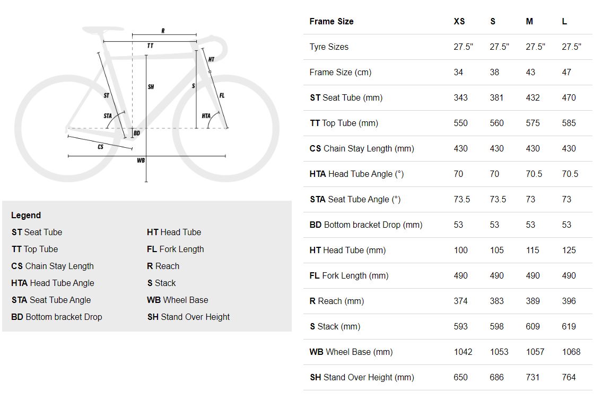Viewport: 602px width, 402px height.
Task: Click the 1068 wheel base value
Action: pyautogui.click(x=571, y=352)
